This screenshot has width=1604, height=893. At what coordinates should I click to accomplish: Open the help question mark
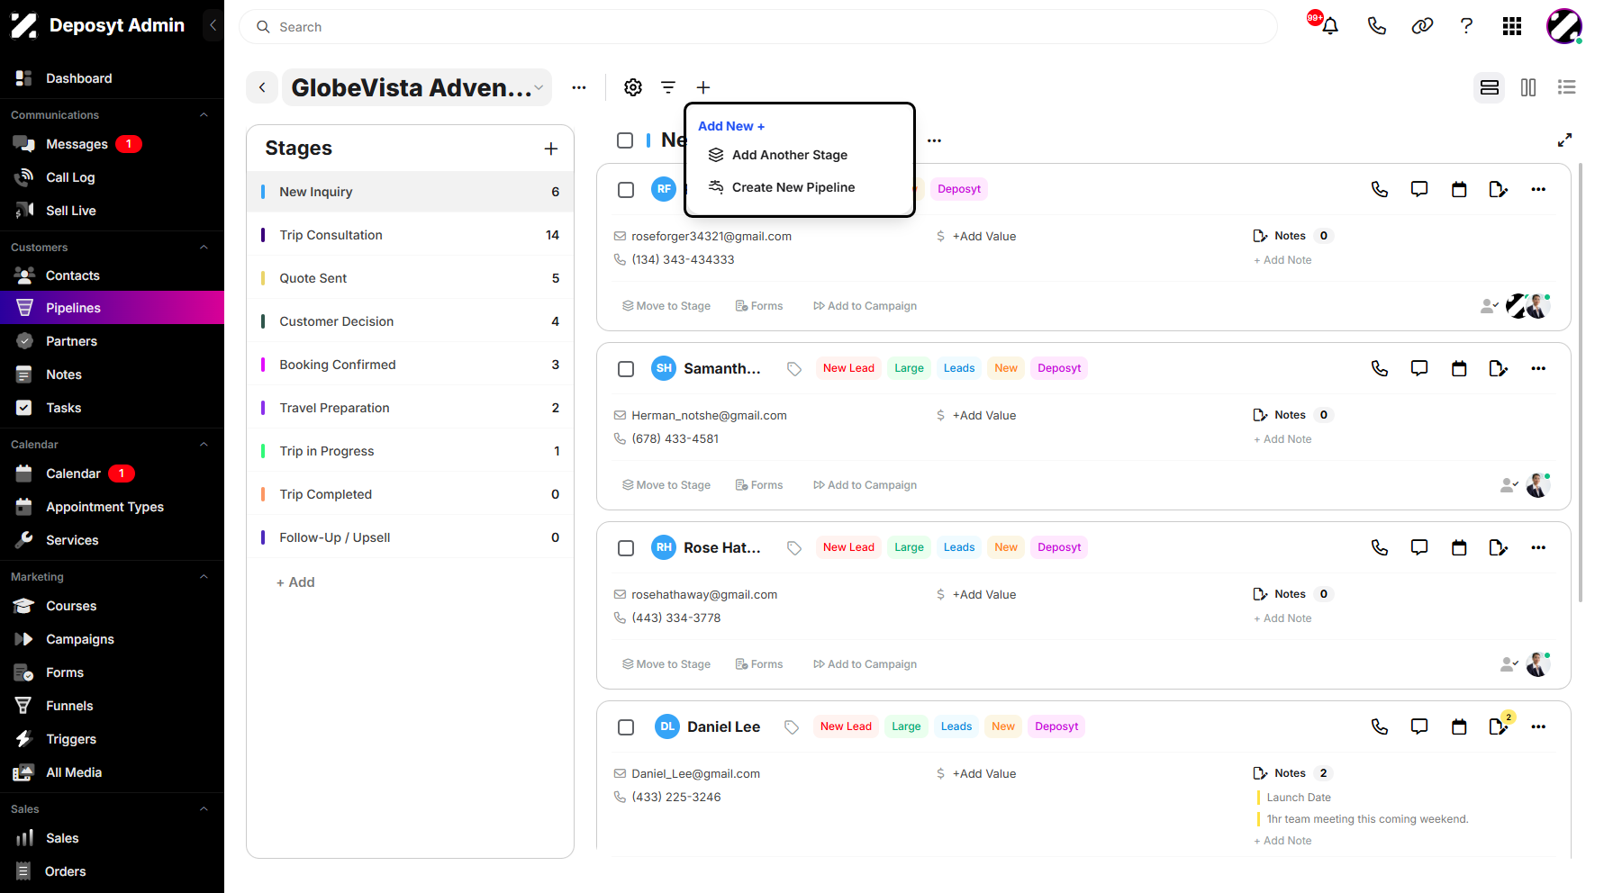coord(1466,26)
